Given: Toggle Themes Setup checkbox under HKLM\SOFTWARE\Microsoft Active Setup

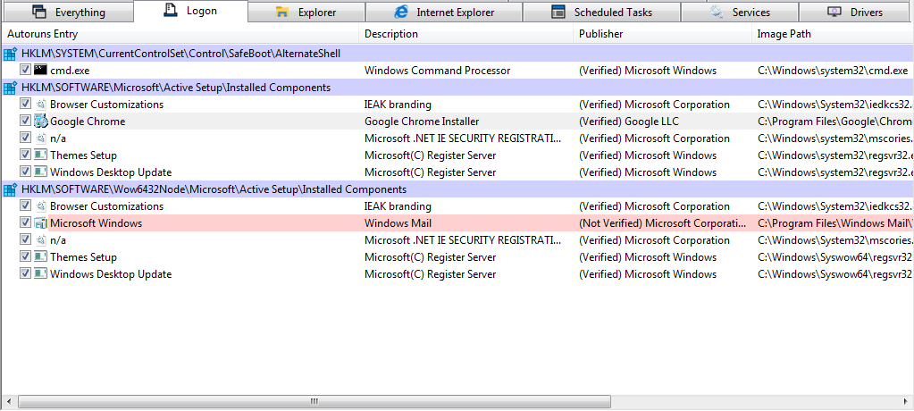Looking at the screenshot, I should coord(25,155).
